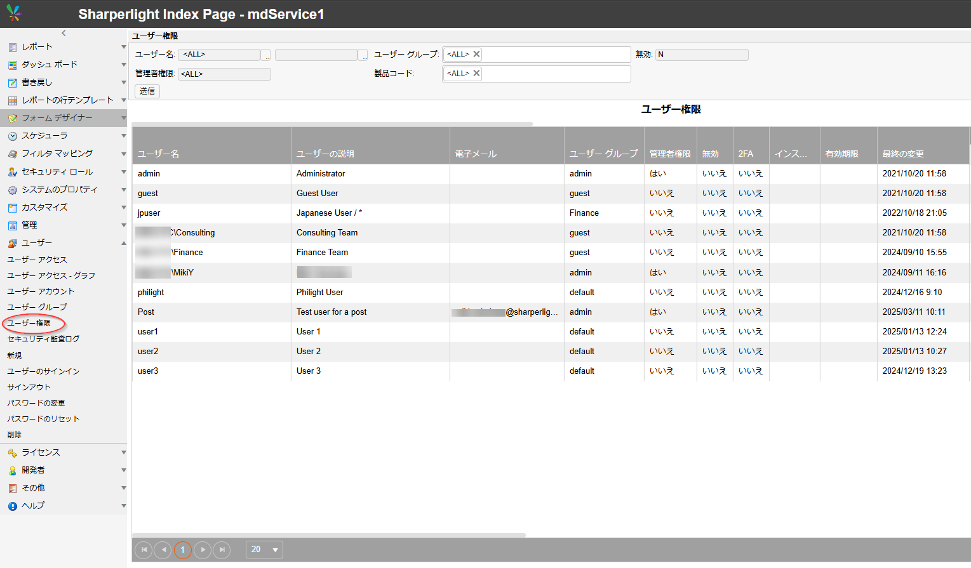Click the カスタマイズ sidebar icon
The height and width of the screenshot is (568, 971).
pyautogui.click(x=13, y=208)
